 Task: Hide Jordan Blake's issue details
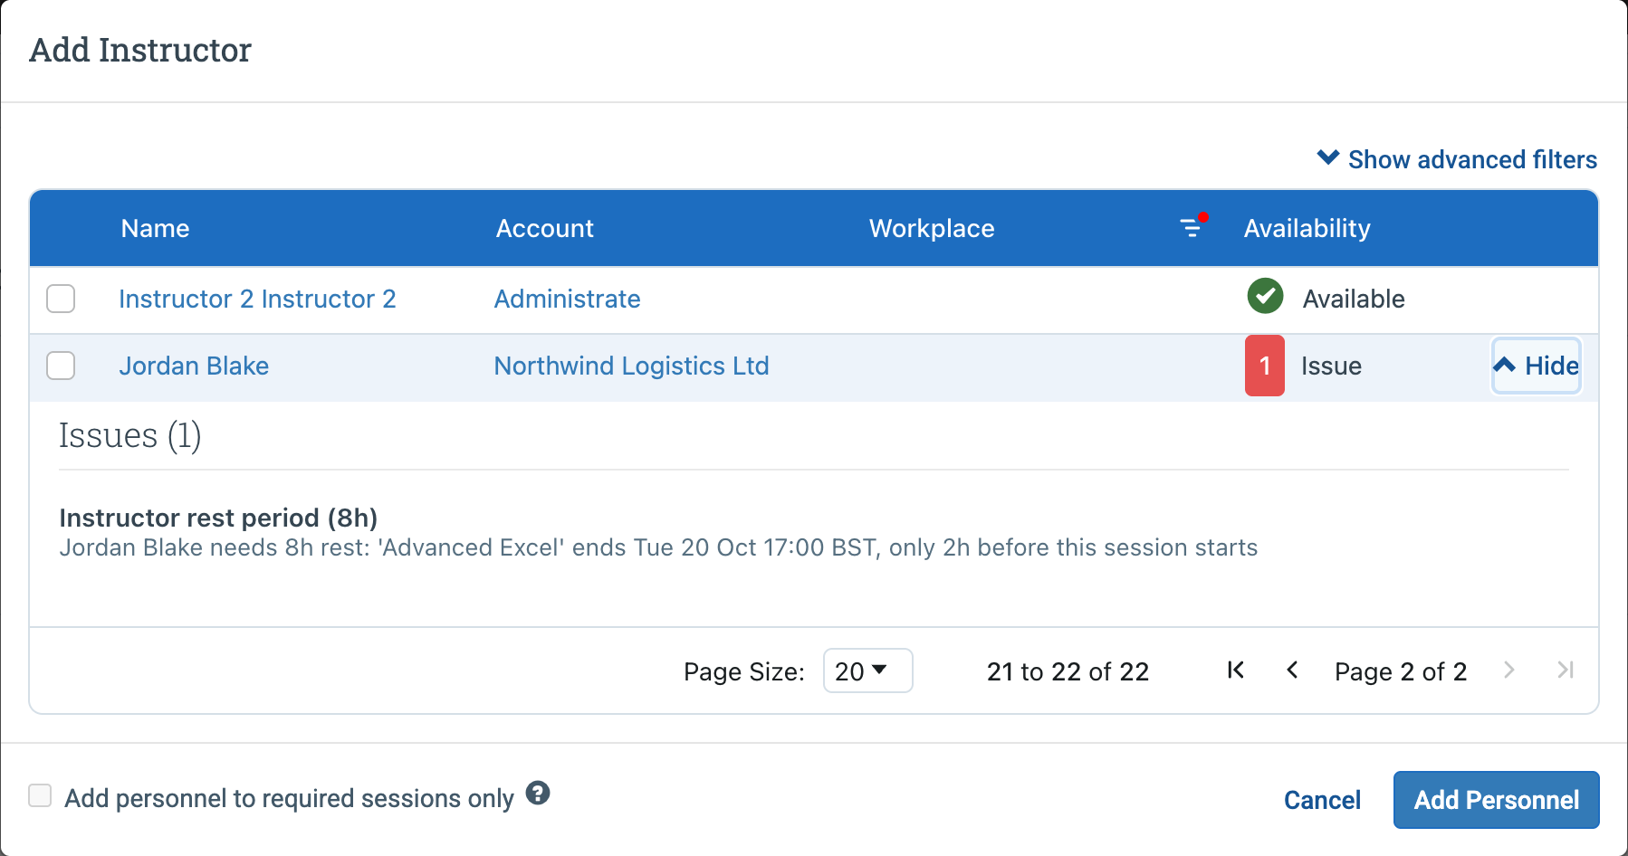(1537, 366)
